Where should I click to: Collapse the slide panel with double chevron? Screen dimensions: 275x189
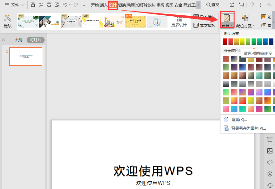4,40
